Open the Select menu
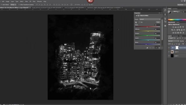Viewport: 186px width, 105px height. [22, 1]
